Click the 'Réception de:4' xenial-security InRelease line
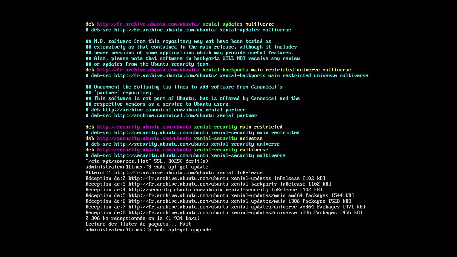This screenshot has height=257, width=457. click(204, 190)
